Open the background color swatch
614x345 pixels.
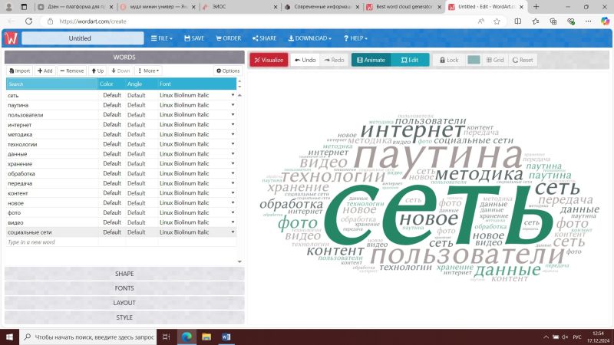[x=474, y=60]
